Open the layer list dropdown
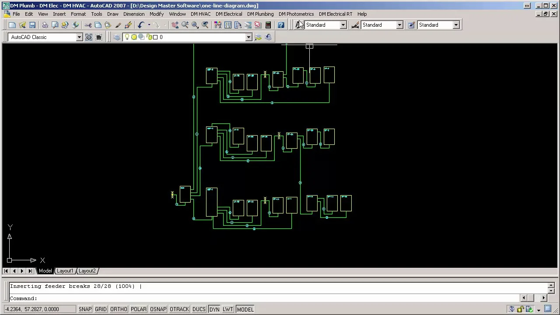The image size is (560, 315). click(x=248, y=37)
